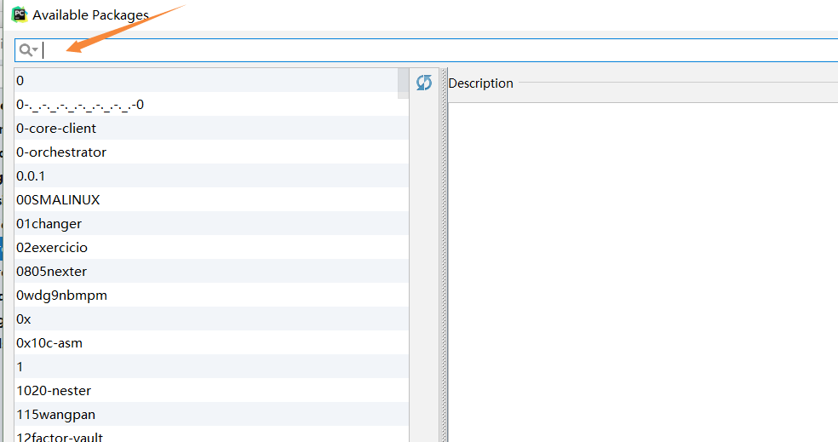Image resolution: width=838 pixels, height=442 pixels.
Task: Select the 0x package row
Action: coord(211,319)
